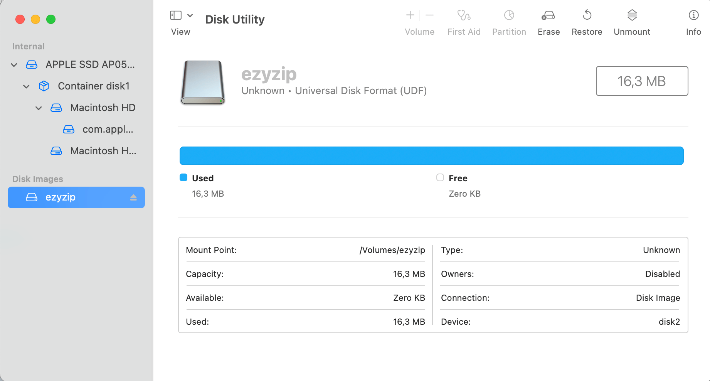Remove a Volume with the minus icon

point(429,15)
